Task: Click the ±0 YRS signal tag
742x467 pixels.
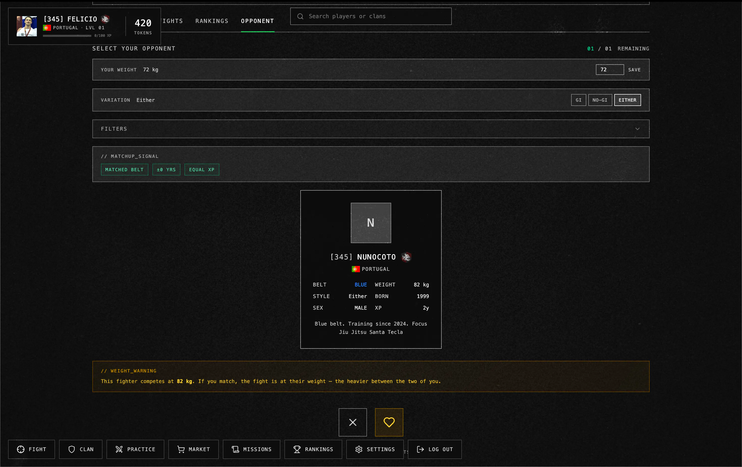Action: 166,170
